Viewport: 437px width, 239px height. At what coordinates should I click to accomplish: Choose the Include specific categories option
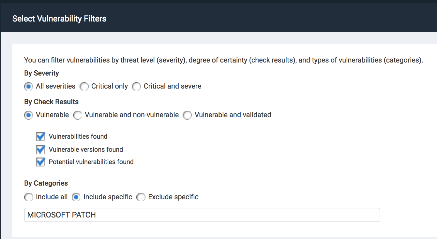tap(76, 197)
